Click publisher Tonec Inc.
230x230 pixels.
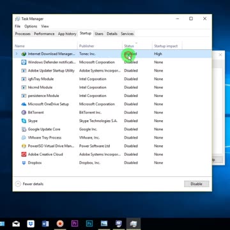88,54
